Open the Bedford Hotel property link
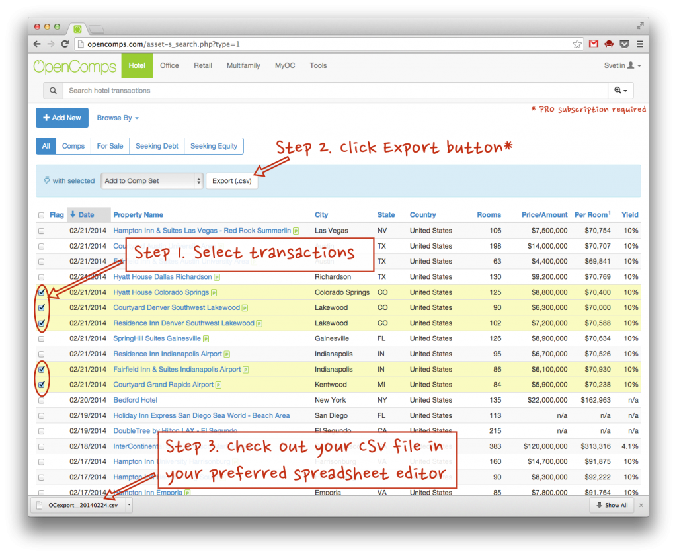The image size is (677, 556). pos(135,400)
